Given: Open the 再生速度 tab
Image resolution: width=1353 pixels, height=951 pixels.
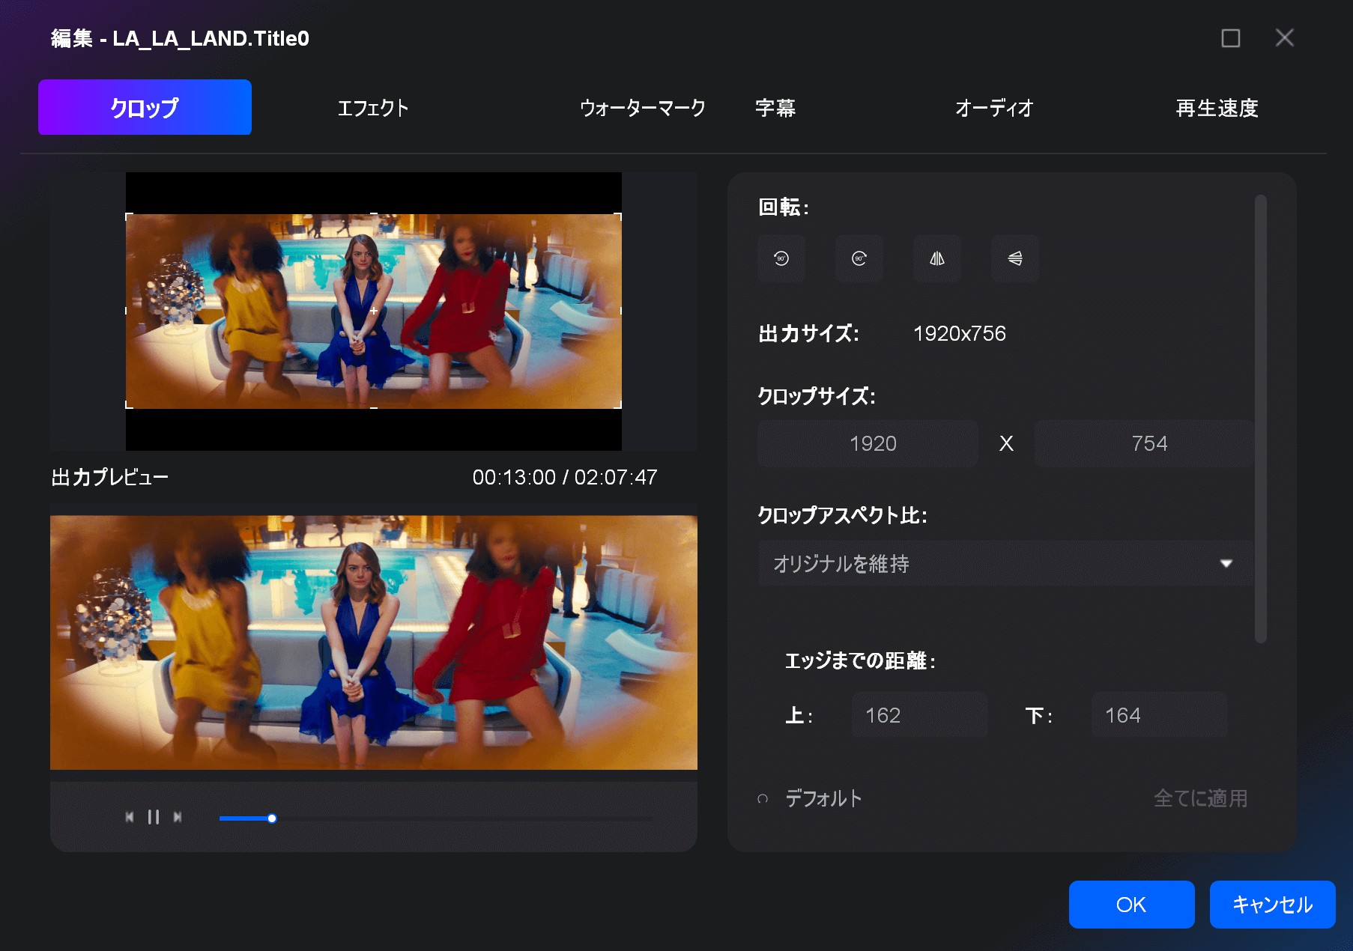Looking at the screenshot, I should coord(1217,108).
